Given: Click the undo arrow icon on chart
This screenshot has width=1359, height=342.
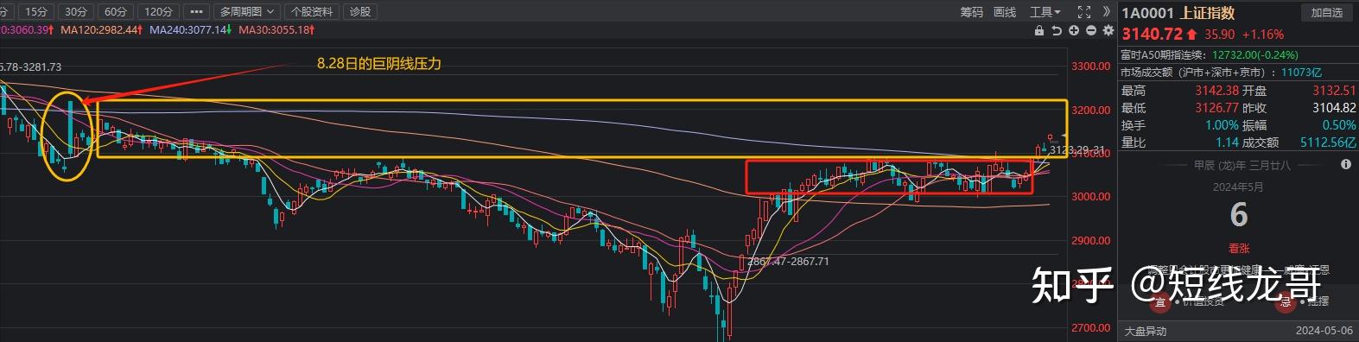Looking at the screenshot, I should 1057,30.
